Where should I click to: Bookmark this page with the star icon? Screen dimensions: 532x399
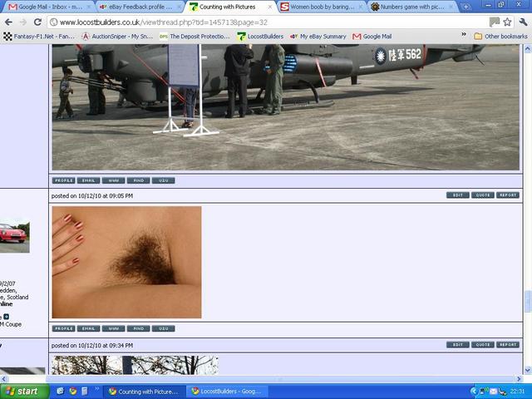pos(507,22)
